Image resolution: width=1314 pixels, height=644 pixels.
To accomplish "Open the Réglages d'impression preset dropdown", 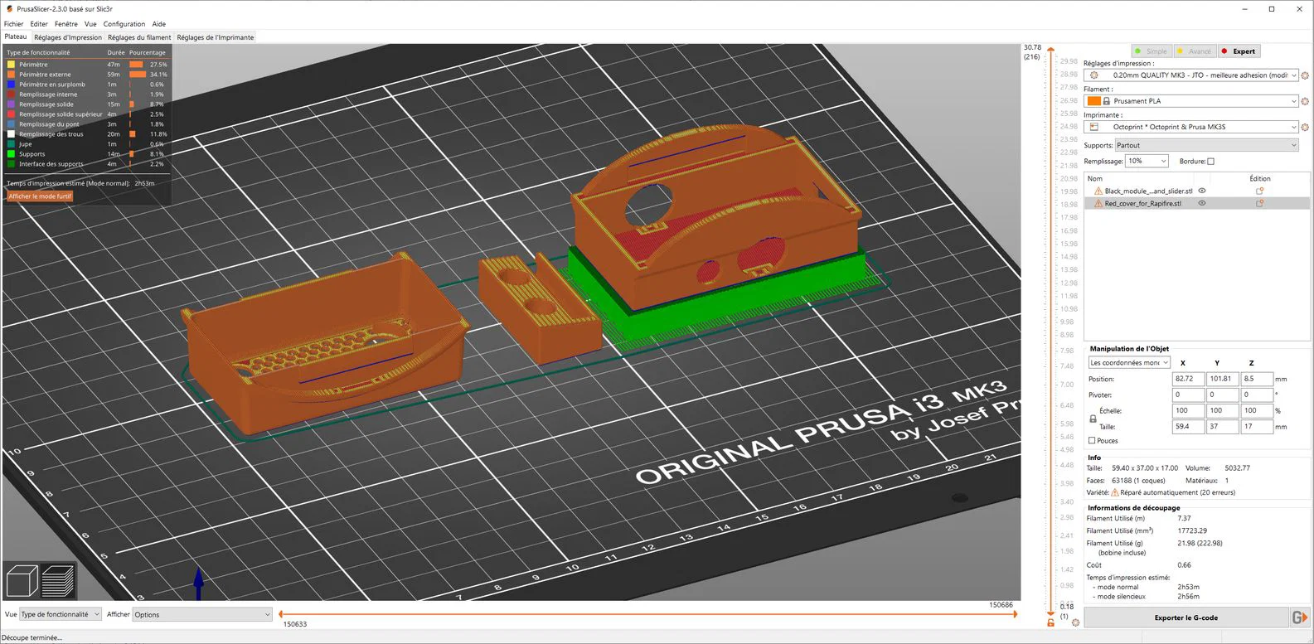I will [1191, 75].
